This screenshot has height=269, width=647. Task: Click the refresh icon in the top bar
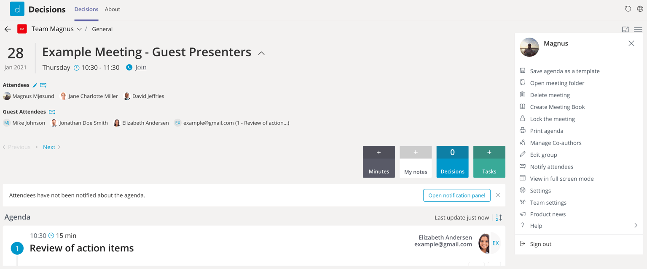click(x=628, y=8)
